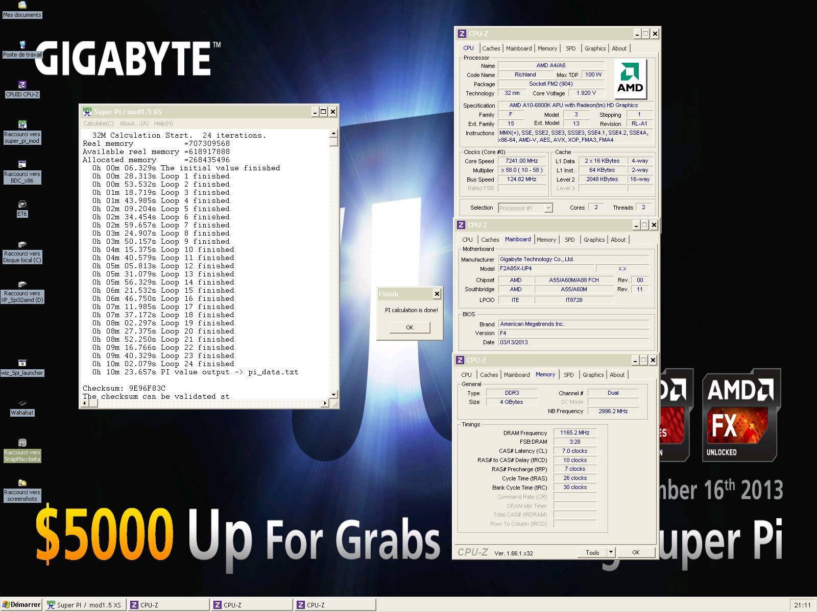817x612 pixels.
Task: Click the BIOS date 03/13/2013 field
Action: pyautogui.click(x=573, y=342)
